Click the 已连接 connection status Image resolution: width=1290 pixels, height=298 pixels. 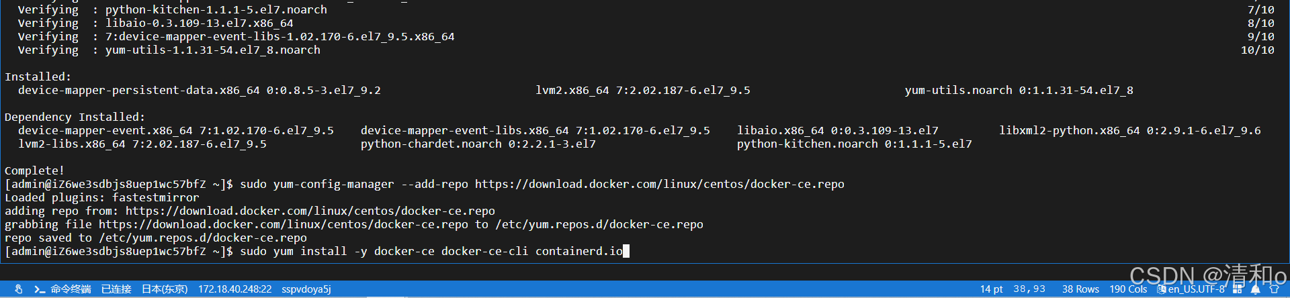pos(116,289)
